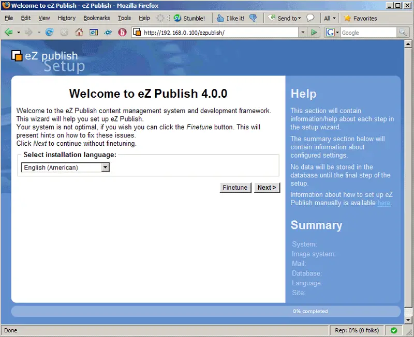
Task: Click the 'Select installation language:' label
Action: pos(70,155)
